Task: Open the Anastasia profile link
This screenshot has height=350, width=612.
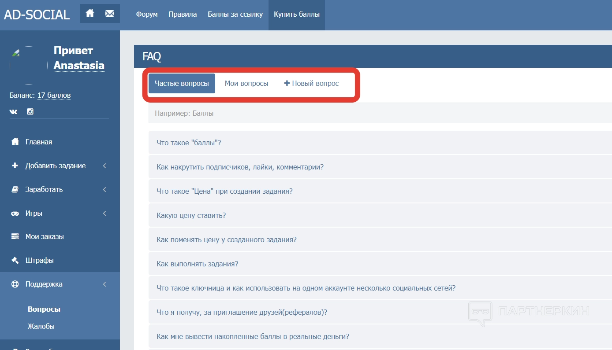Action: (79, 66)
